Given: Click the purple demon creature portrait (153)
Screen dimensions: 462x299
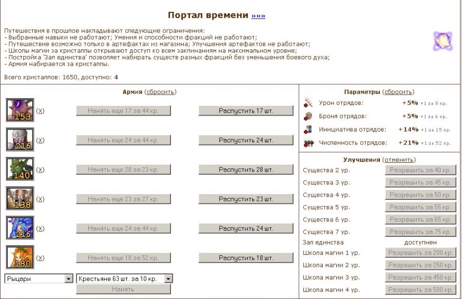Looking at the screenshot, I should pyautogui.click(x=20, y=110).
